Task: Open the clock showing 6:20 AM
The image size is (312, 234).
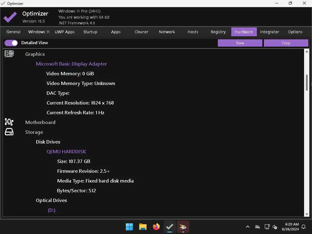Action: pyautogui.click(x=290, y=227)
